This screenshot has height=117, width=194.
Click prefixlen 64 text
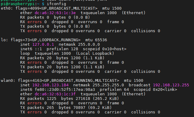114,90
